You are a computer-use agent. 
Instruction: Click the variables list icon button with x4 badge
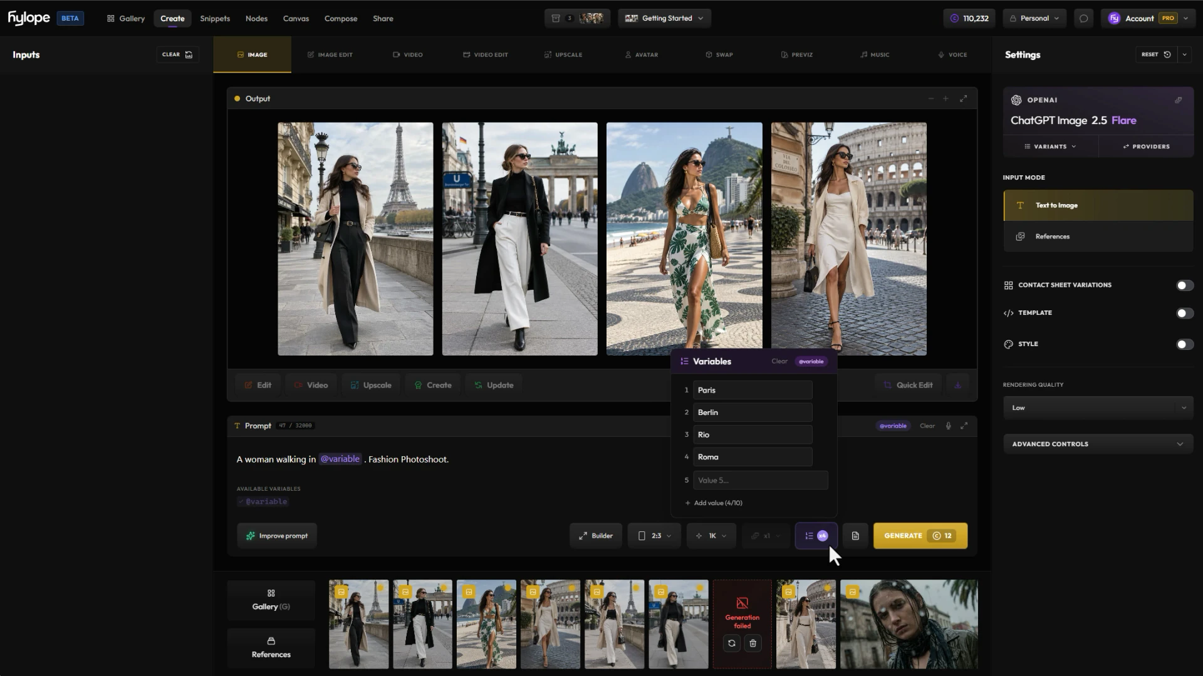click(x=816, y=536)
